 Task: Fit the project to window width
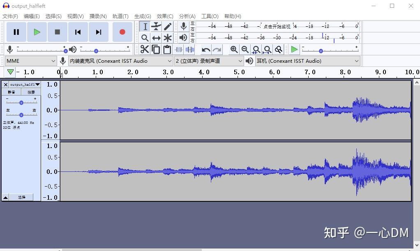coord(267,50)
